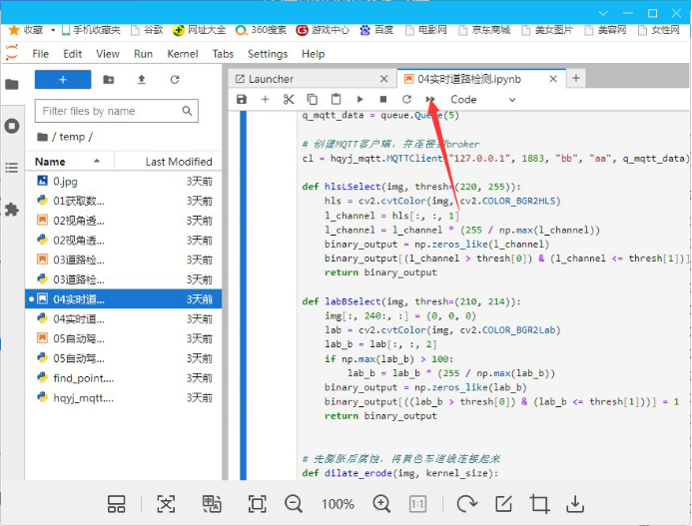Save the notebook with the disk icon

[x=242, y=100]
